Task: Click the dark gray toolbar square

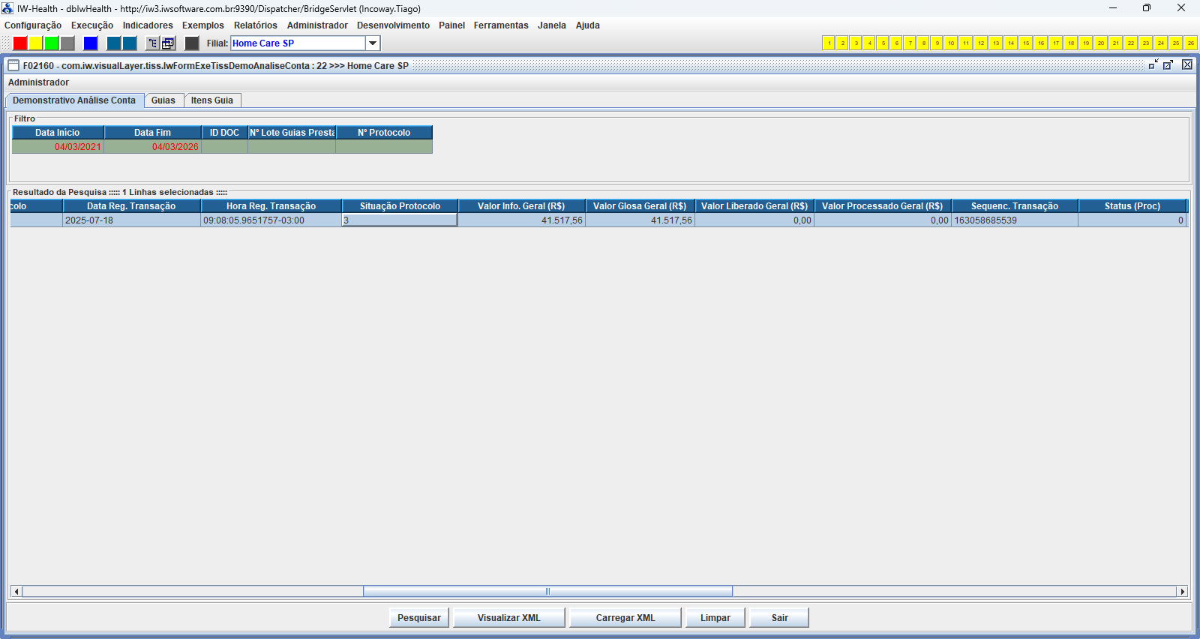Action: [192, 43]
